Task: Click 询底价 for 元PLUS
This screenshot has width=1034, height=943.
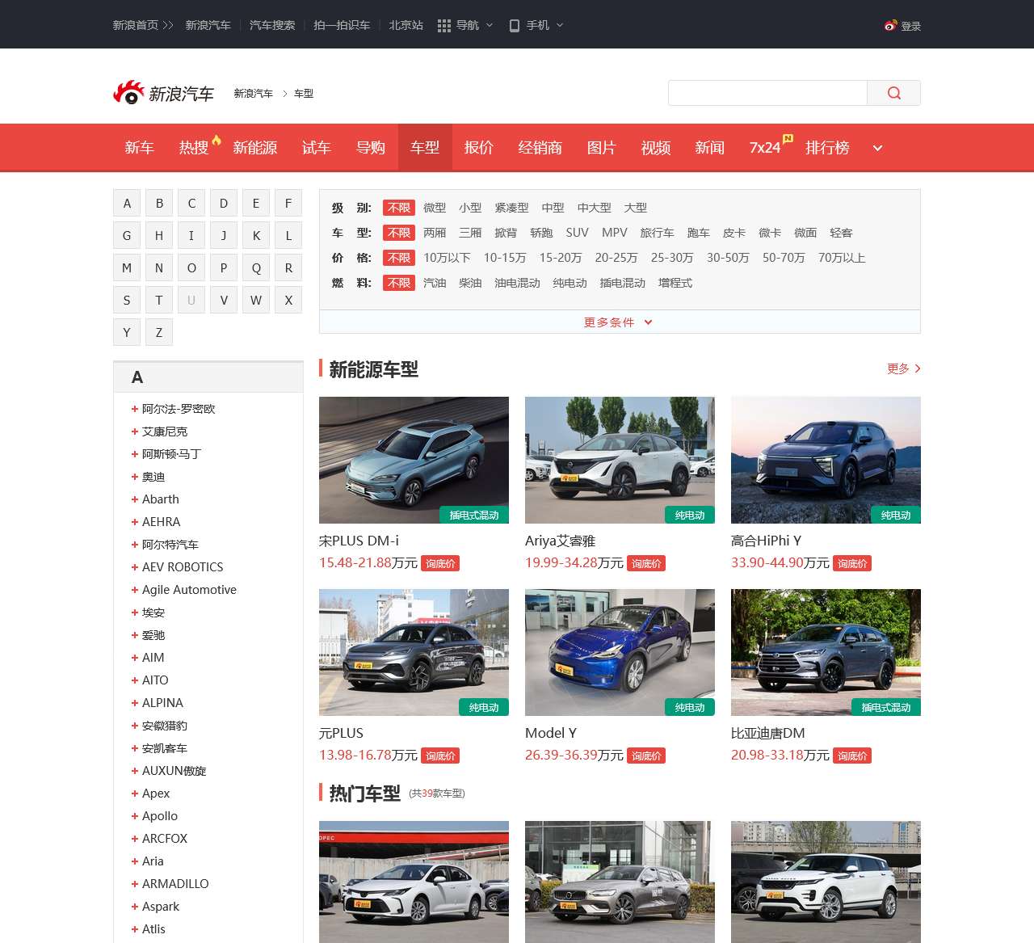Action: point(441,756)
